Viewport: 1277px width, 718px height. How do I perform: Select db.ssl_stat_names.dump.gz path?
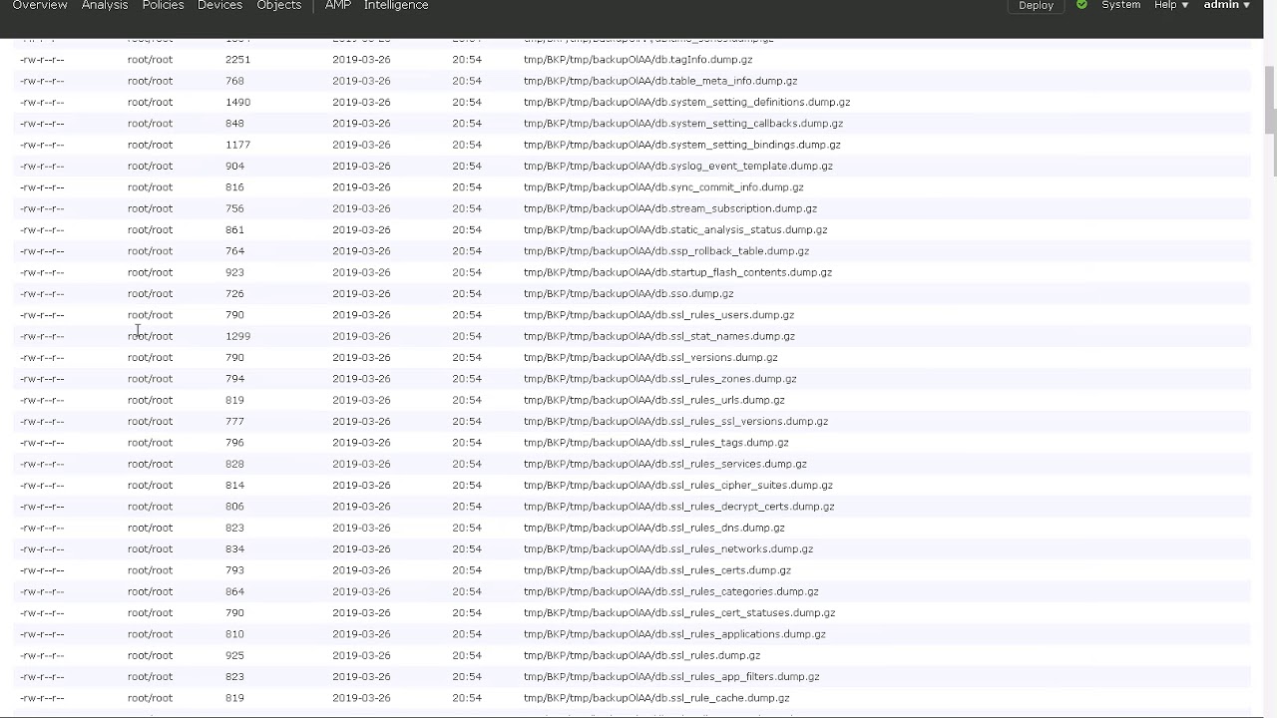[659, 336]
